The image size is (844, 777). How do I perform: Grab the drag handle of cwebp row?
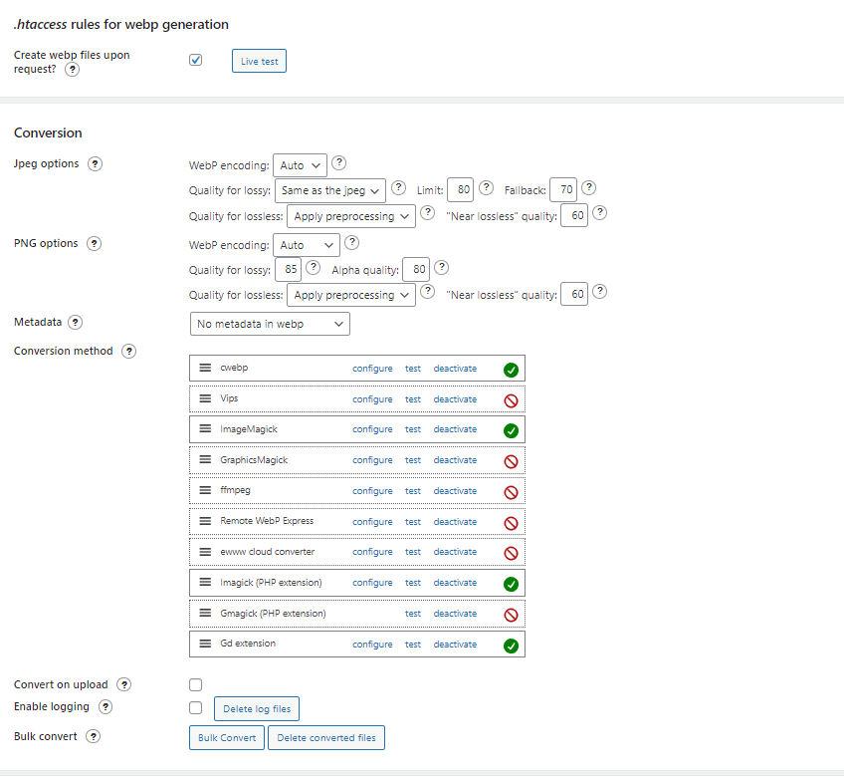pyautogui.click(x=205, y=368)
